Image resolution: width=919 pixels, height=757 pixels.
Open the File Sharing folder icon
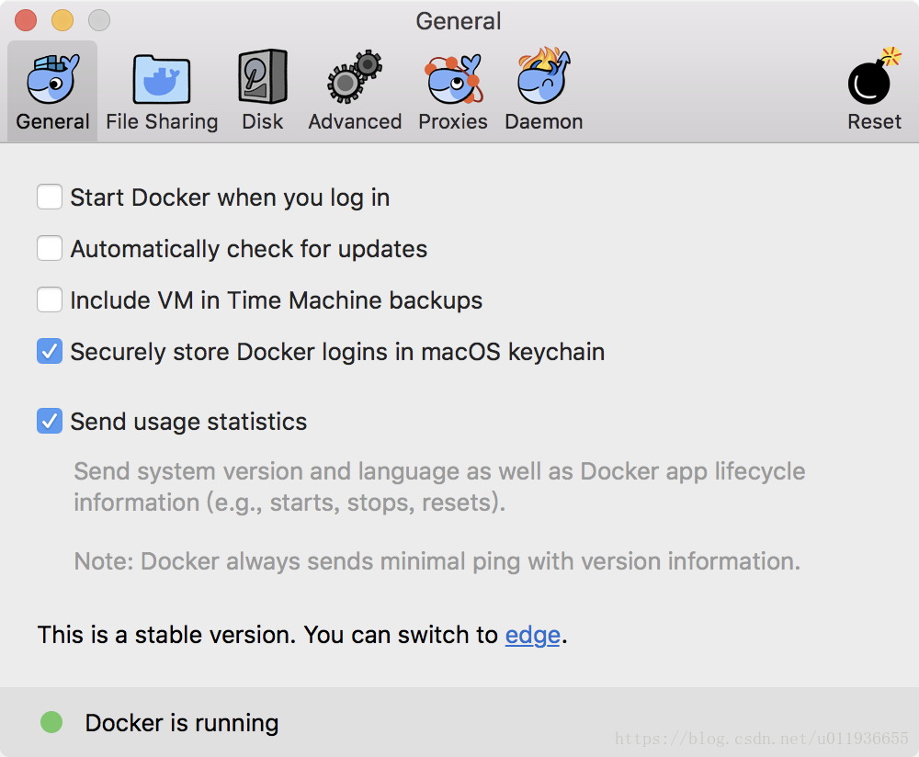tap(162, 79)
